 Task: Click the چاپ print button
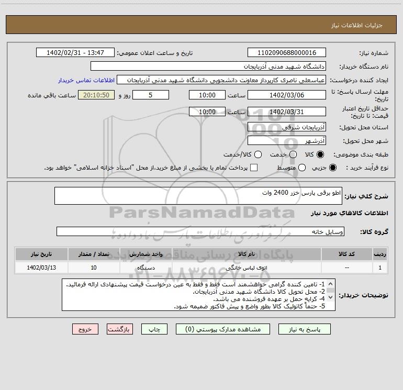pyautogui.click(x=154, y=329)
